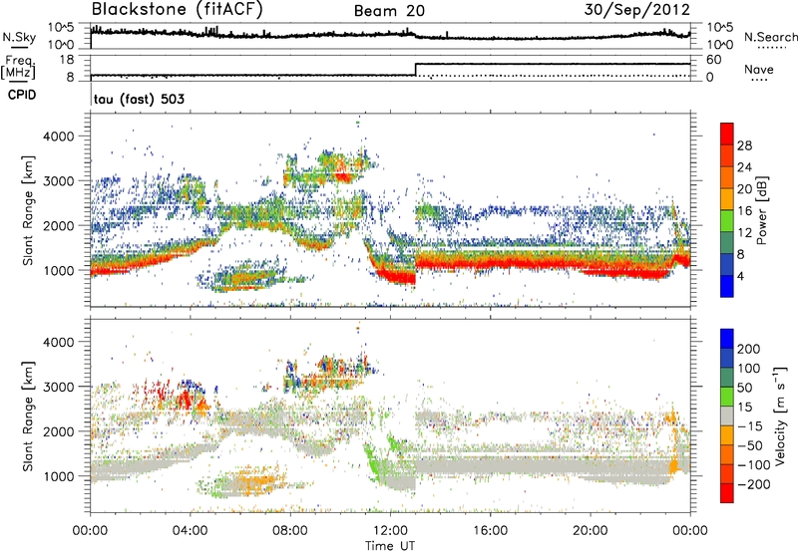The image size is (798, 552).
Task: Select the Beam 20 label
Action: [x=389, y=11]
